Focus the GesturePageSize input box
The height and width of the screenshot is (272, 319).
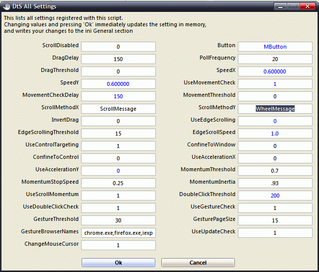(275, 220)
